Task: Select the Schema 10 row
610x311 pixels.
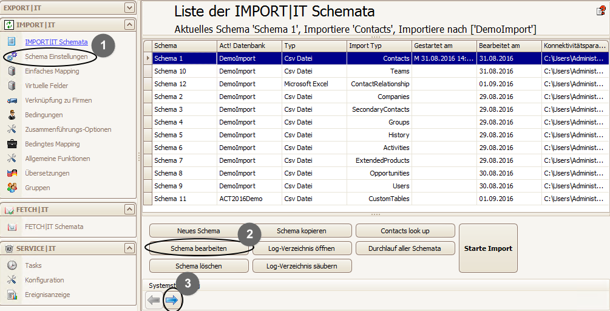Action: [x=376, y=71]
